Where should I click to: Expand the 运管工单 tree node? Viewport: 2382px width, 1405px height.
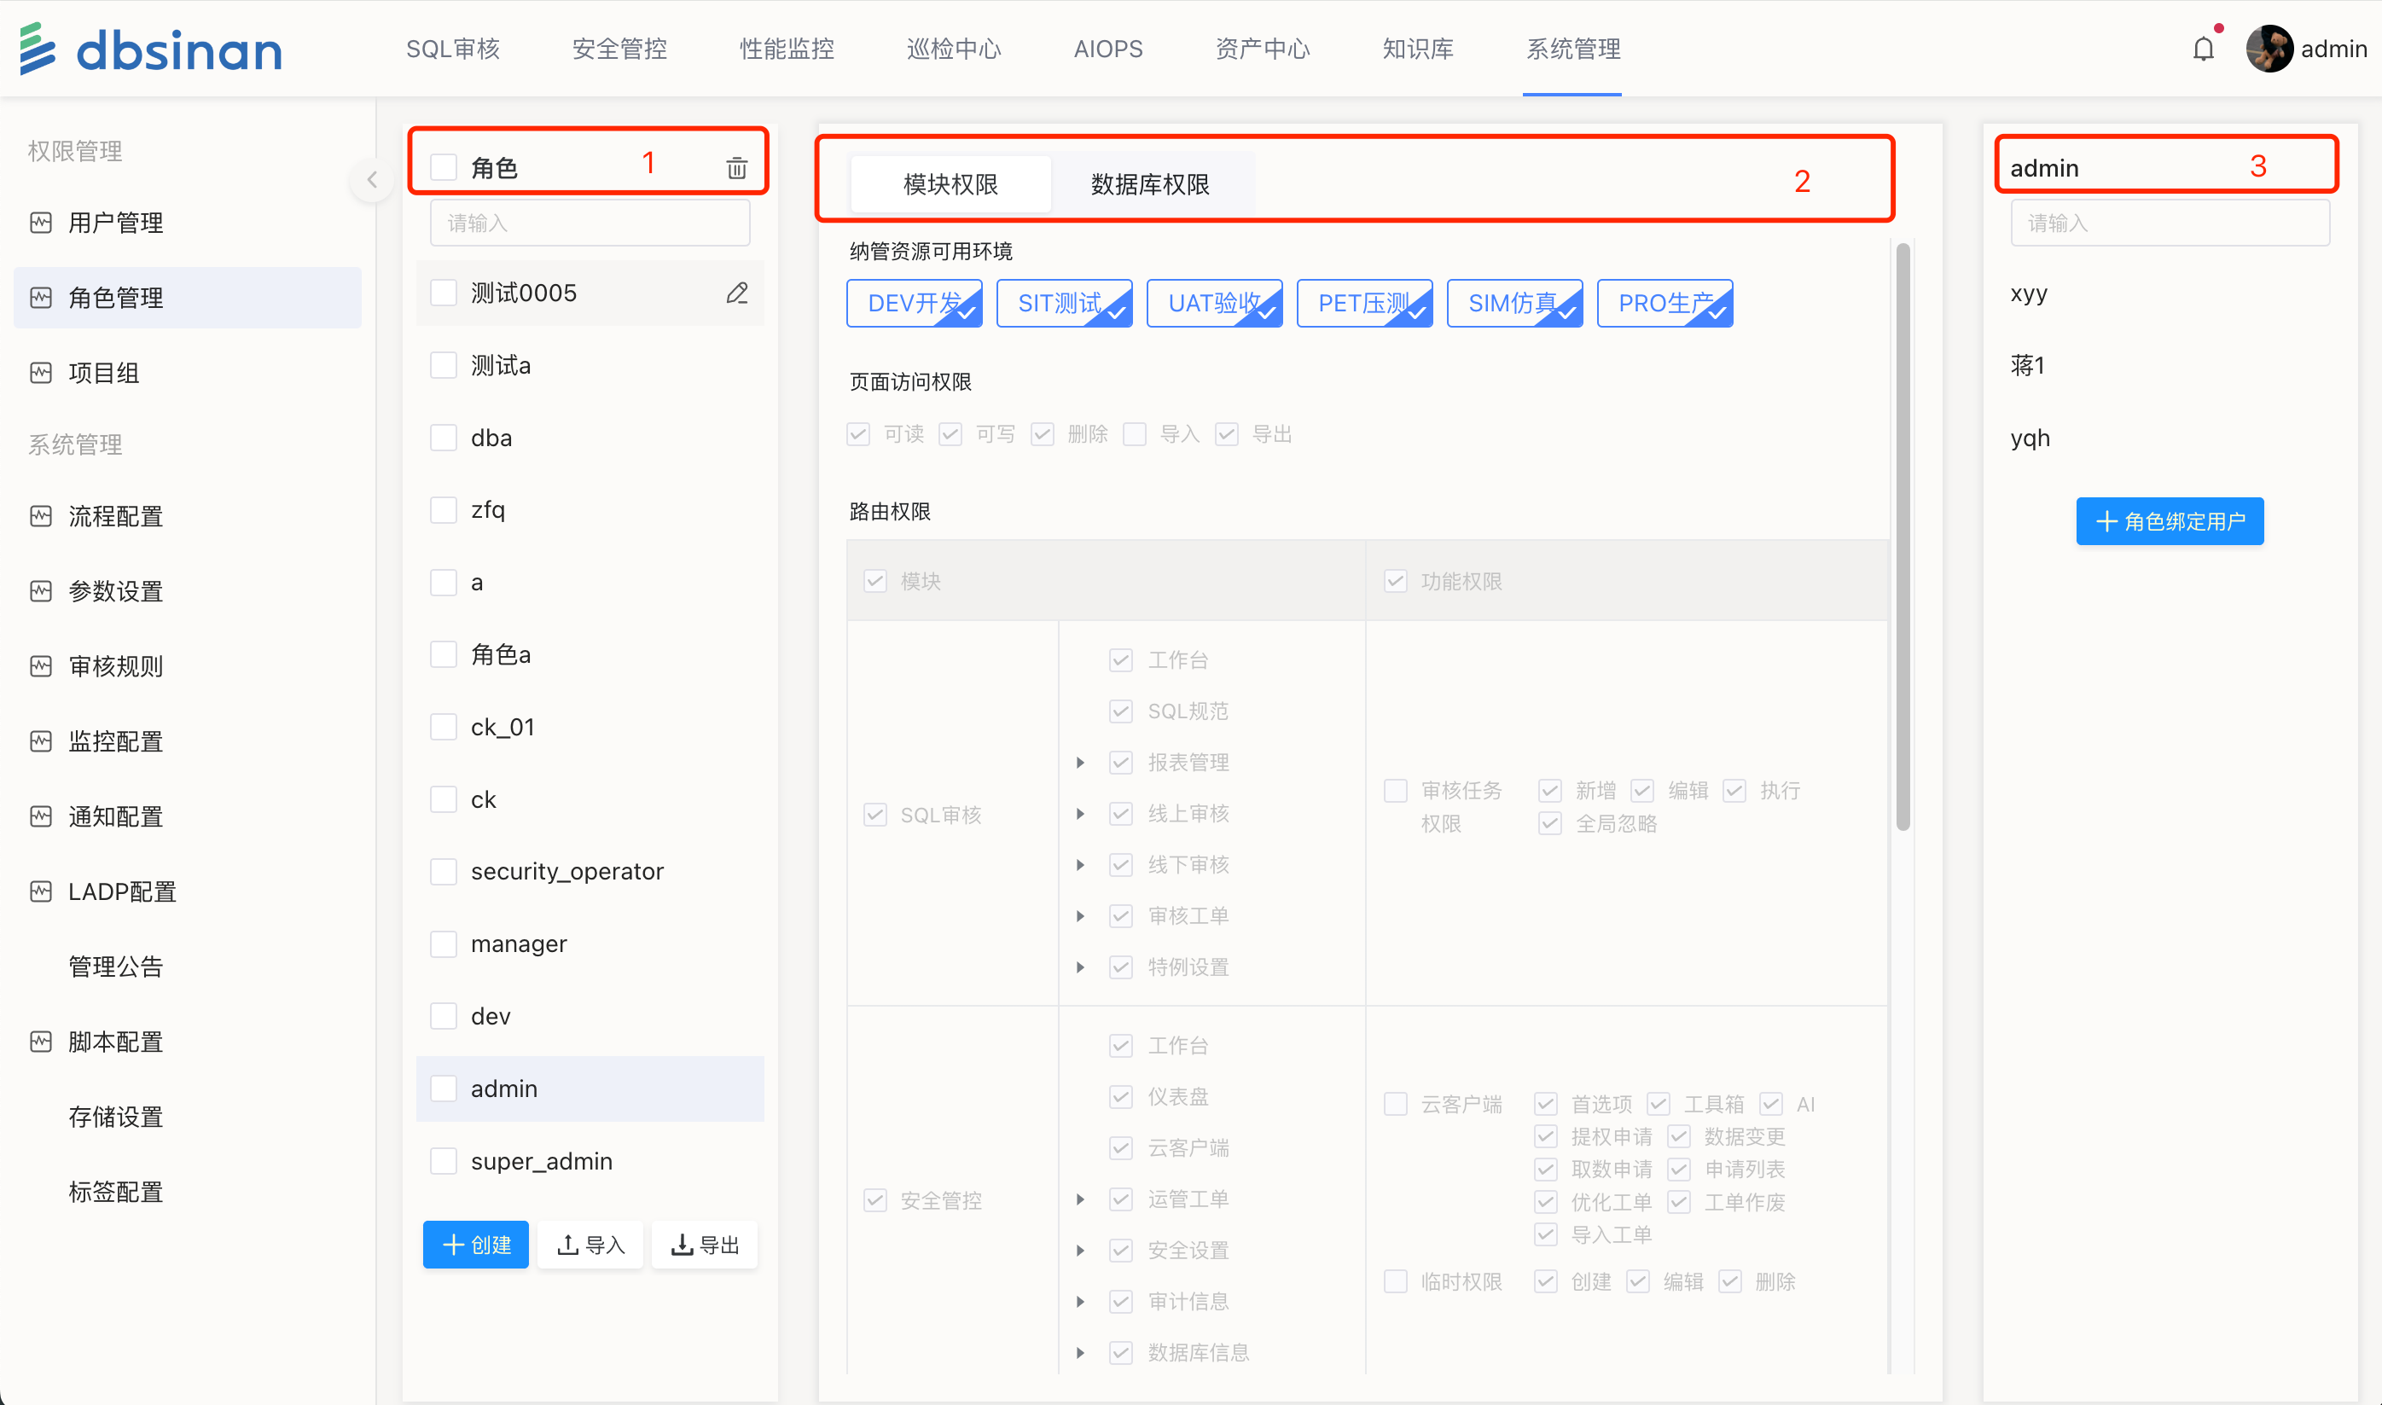pos(1080,1199)
